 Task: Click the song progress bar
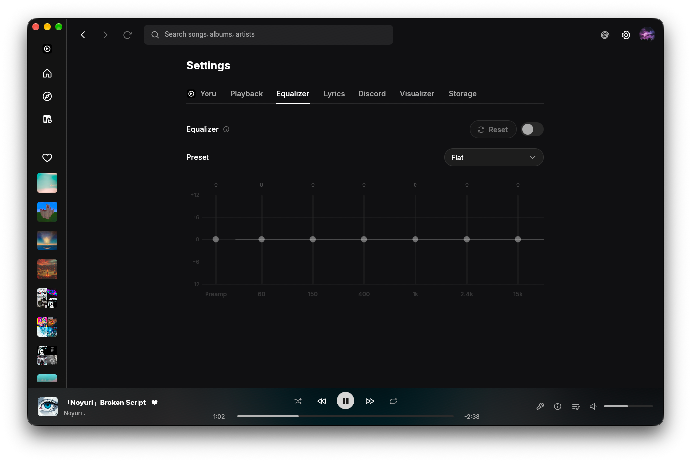click(345, 416)
